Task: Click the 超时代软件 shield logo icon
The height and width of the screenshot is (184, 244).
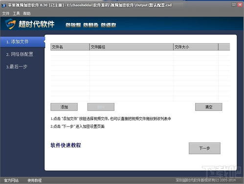Action: [11, 24]
